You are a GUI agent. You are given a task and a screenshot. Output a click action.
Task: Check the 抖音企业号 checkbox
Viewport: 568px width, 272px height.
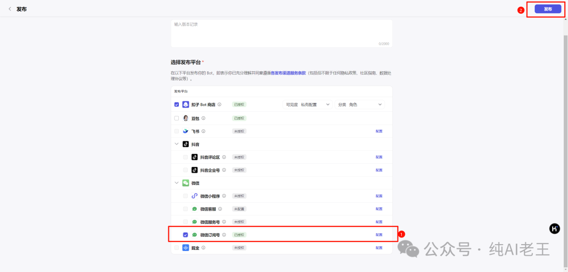(186, 170)
